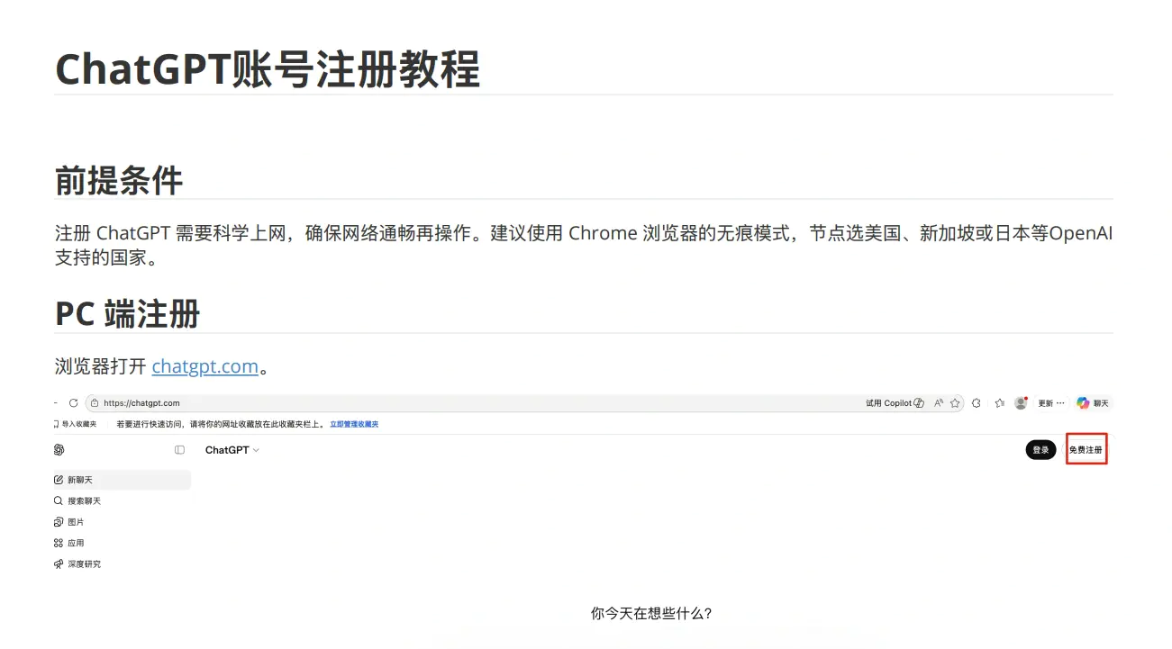
Task: Click the 更新 update button
Action: pyautogui.click(x=1051, y=403)
